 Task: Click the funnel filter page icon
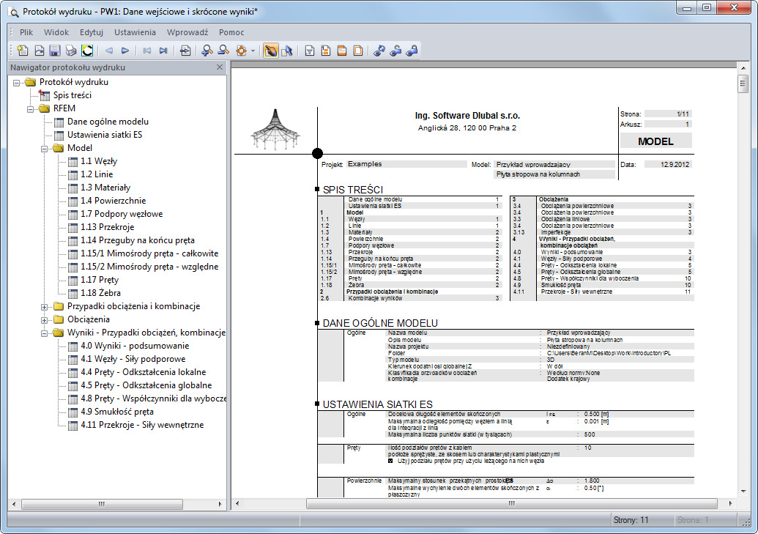(310, 51)
